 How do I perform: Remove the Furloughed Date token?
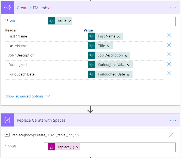pyautogui.click(x=128, y=75)
